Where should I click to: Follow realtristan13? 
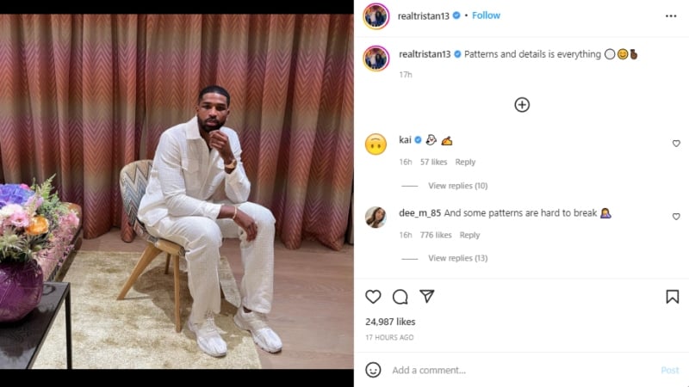tap(486, 15)
